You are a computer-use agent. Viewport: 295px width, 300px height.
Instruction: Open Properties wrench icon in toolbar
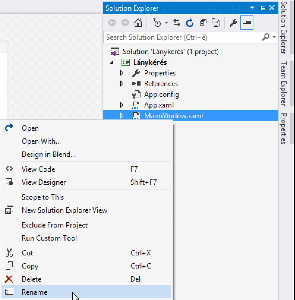pos(234,23)
